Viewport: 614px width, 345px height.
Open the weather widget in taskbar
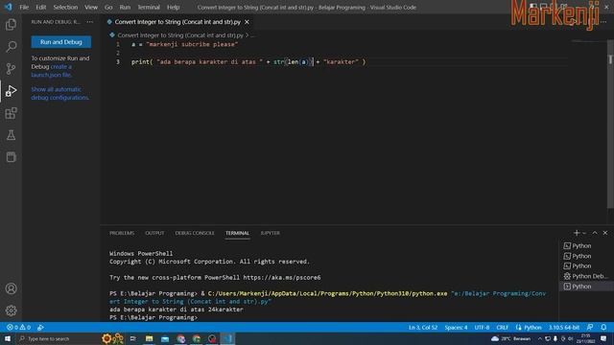click(511, 338)
